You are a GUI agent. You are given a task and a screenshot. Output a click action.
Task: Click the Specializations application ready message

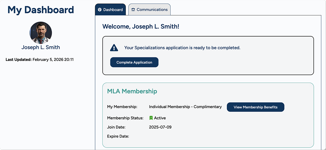click(x=182, y=48)
